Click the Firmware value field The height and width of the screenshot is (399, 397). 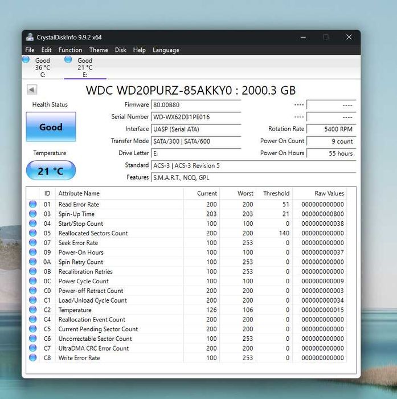pos(196,105)
